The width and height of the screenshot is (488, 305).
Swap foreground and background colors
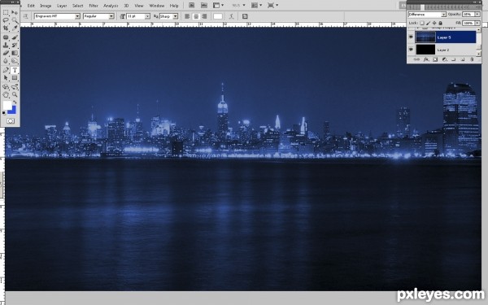[x=15, y=102]
